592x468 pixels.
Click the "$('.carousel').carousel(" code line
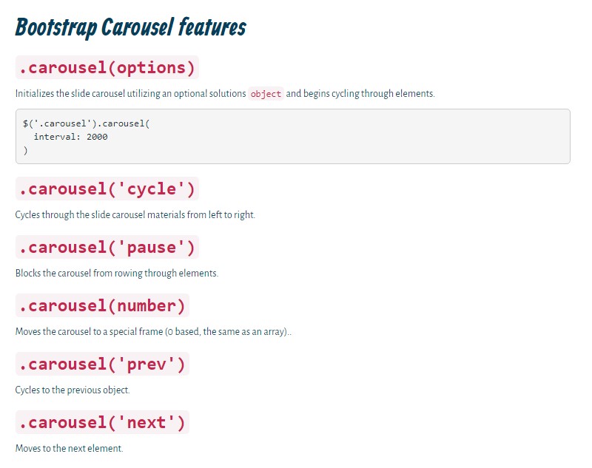coord(86,123)
